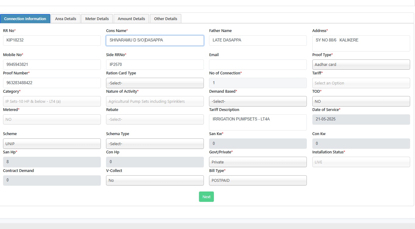Open the Scheme dropdown showing UNIP
Viewport: 415px width, 229px height.
click(52, 144)
